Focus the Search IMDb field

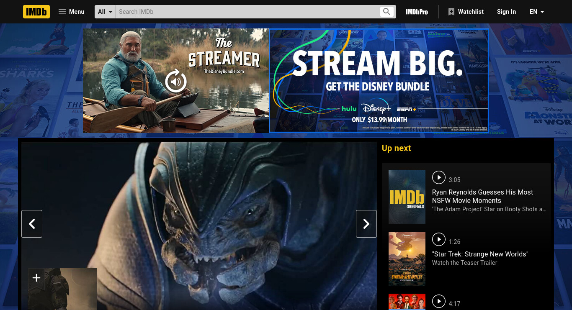pyautogui.click(x=248, y=12)
